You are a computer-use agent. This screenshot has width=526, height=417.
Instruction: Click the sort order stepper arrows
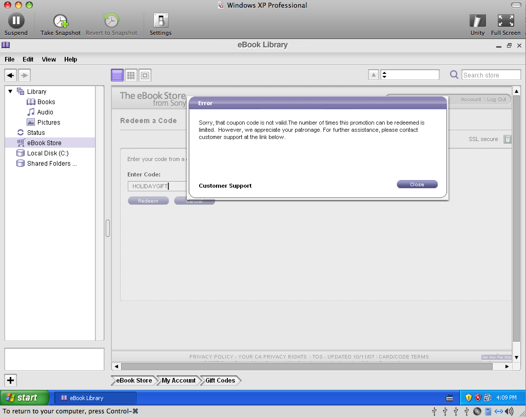point(384,75)
